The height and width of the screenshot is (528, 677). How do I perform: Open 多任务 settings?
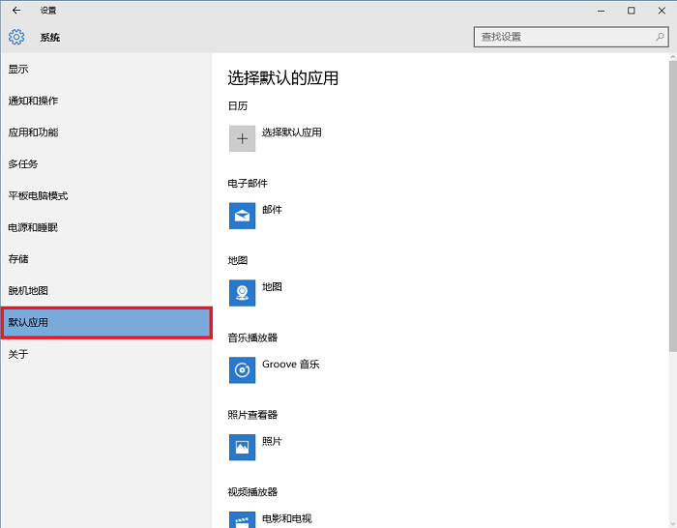(x=23, y=164)
